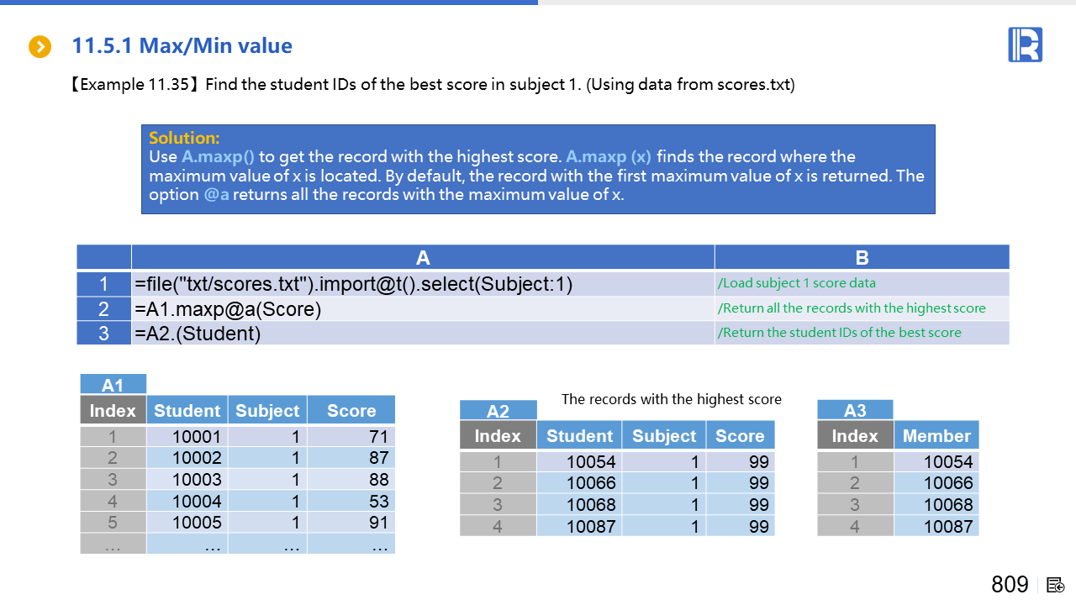Click the Member column header in A3 table
The height and width of the screenshot is (605, 1076).
click(936, 436)
